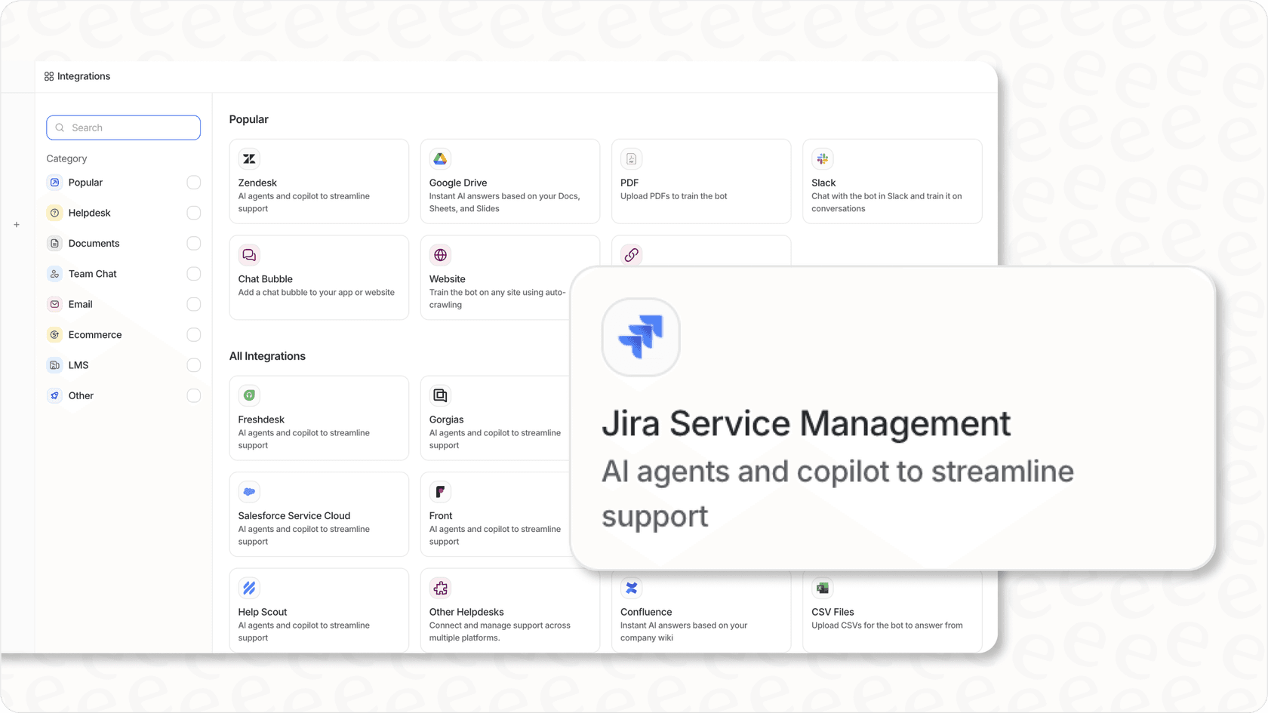This screenshot has height=713, width=1268.
Task: Enable the LMS category toggle
Action: [x=194, y=365]
